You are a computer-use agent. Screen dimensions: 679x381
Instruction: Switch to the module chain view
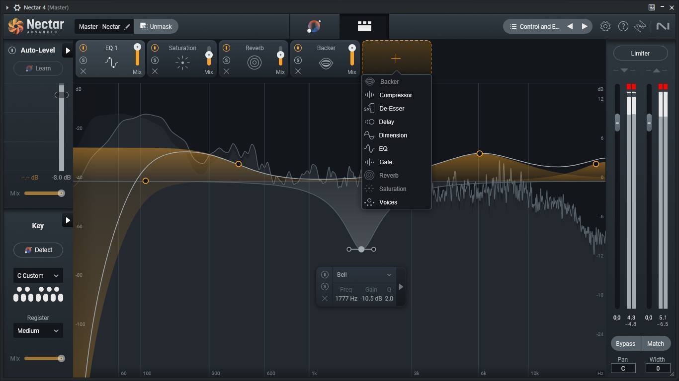[x=364, y=26]
